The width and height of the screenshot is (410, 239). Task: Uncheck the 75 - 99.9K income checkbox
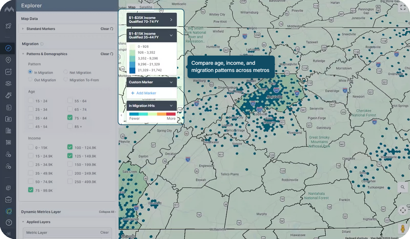pyautogui.click(x=30, y=190)
